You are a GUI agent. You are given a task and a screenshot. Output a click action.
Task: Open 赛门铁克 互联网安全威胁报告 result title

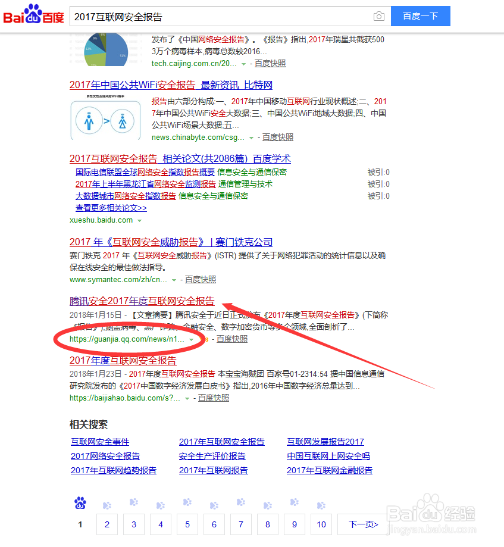click(x=171, y=242)
